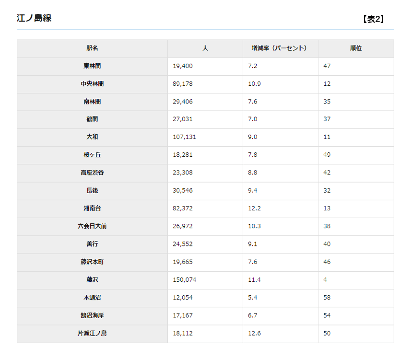The height and width of the screenshot is (358, 412).
Task: Select the 六会日大前 station name
Action: click(x=92, y=226)
